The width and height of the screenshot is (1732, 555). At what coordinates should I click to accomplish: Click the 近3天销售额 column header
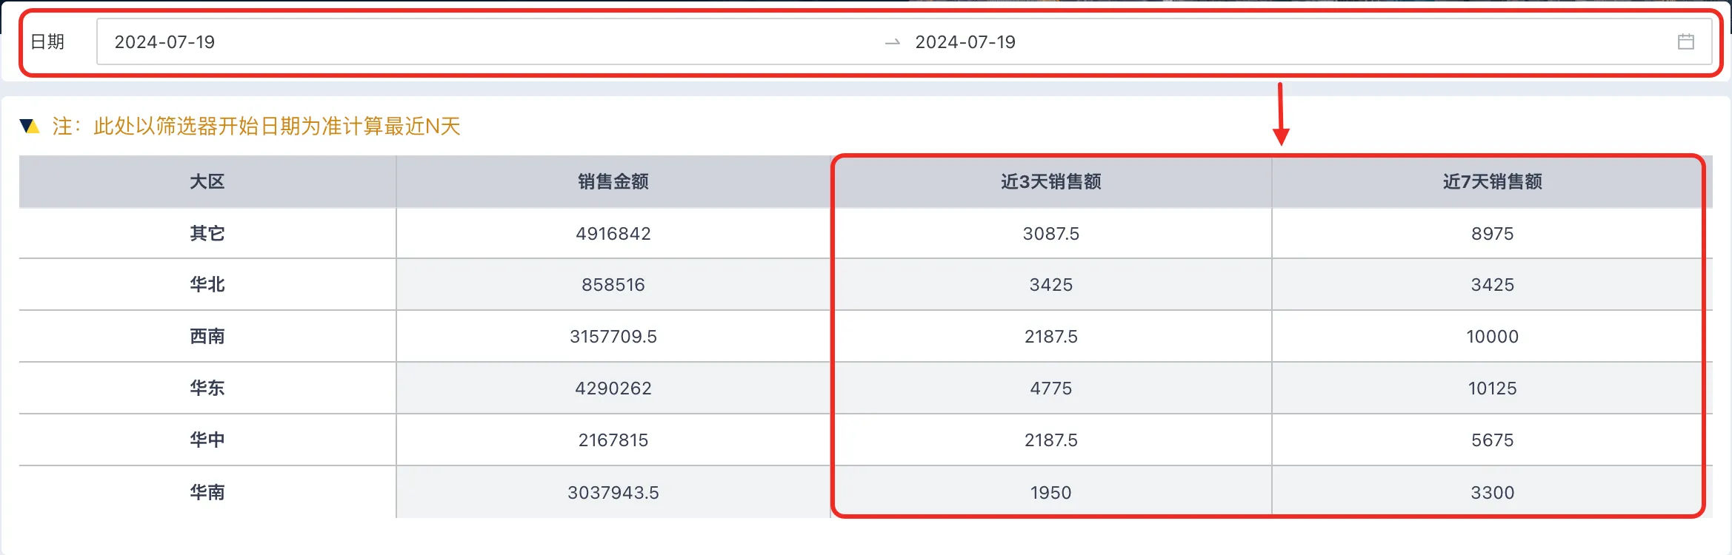tap(1051, 181)
